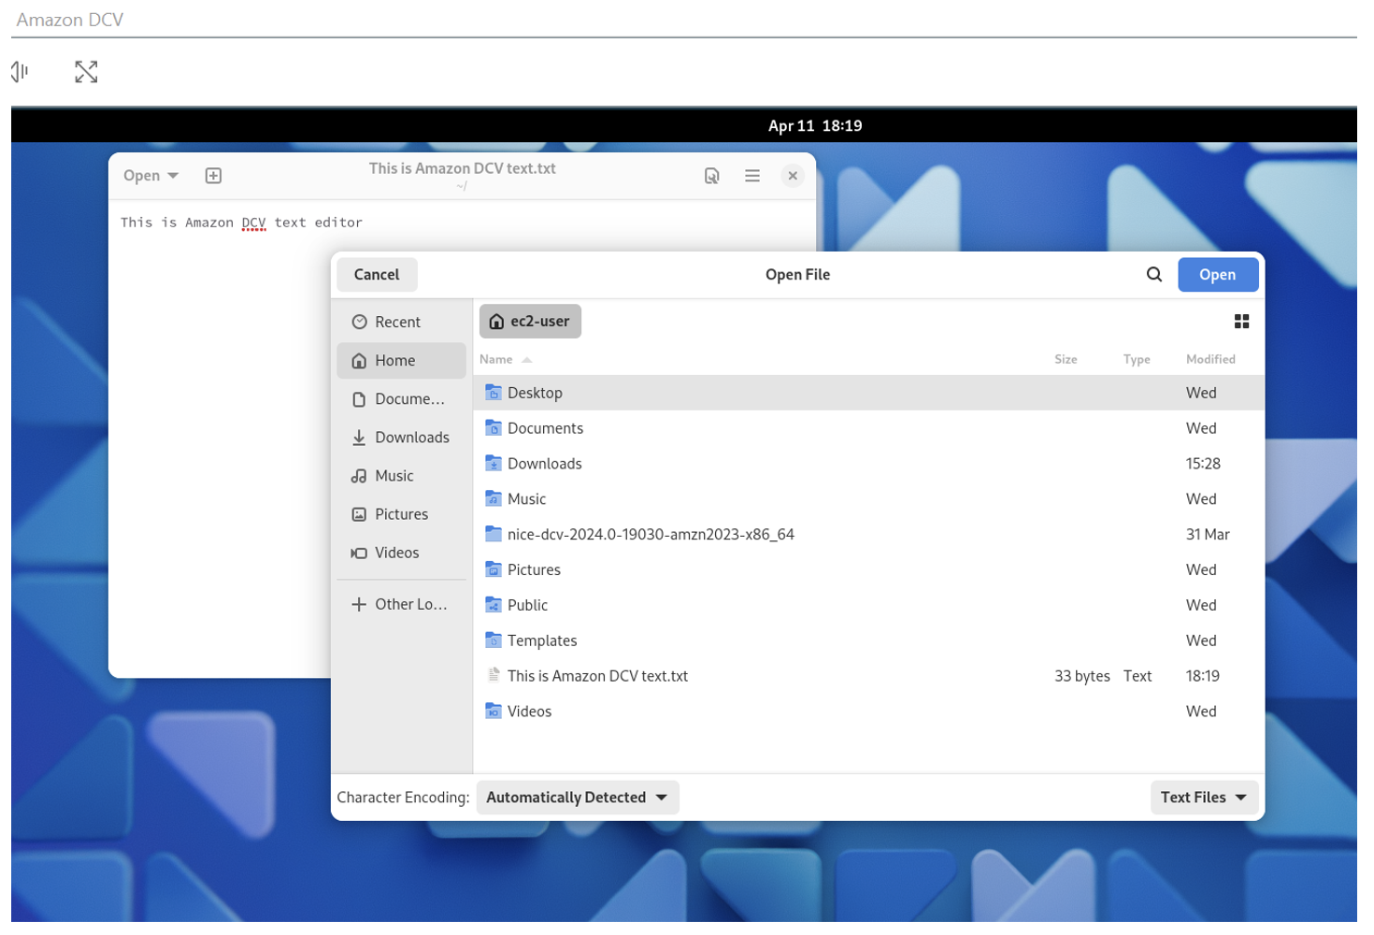The height and width of the screenshot is (935, 1374).
Task: Close the text editor window
Action: pos(793,176)
